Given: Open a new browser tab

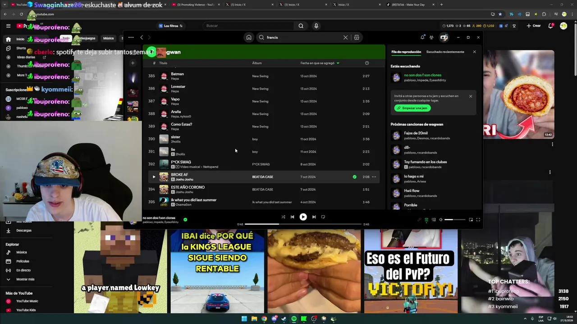Looking at the screenshot, I should (x=441, y=4).
